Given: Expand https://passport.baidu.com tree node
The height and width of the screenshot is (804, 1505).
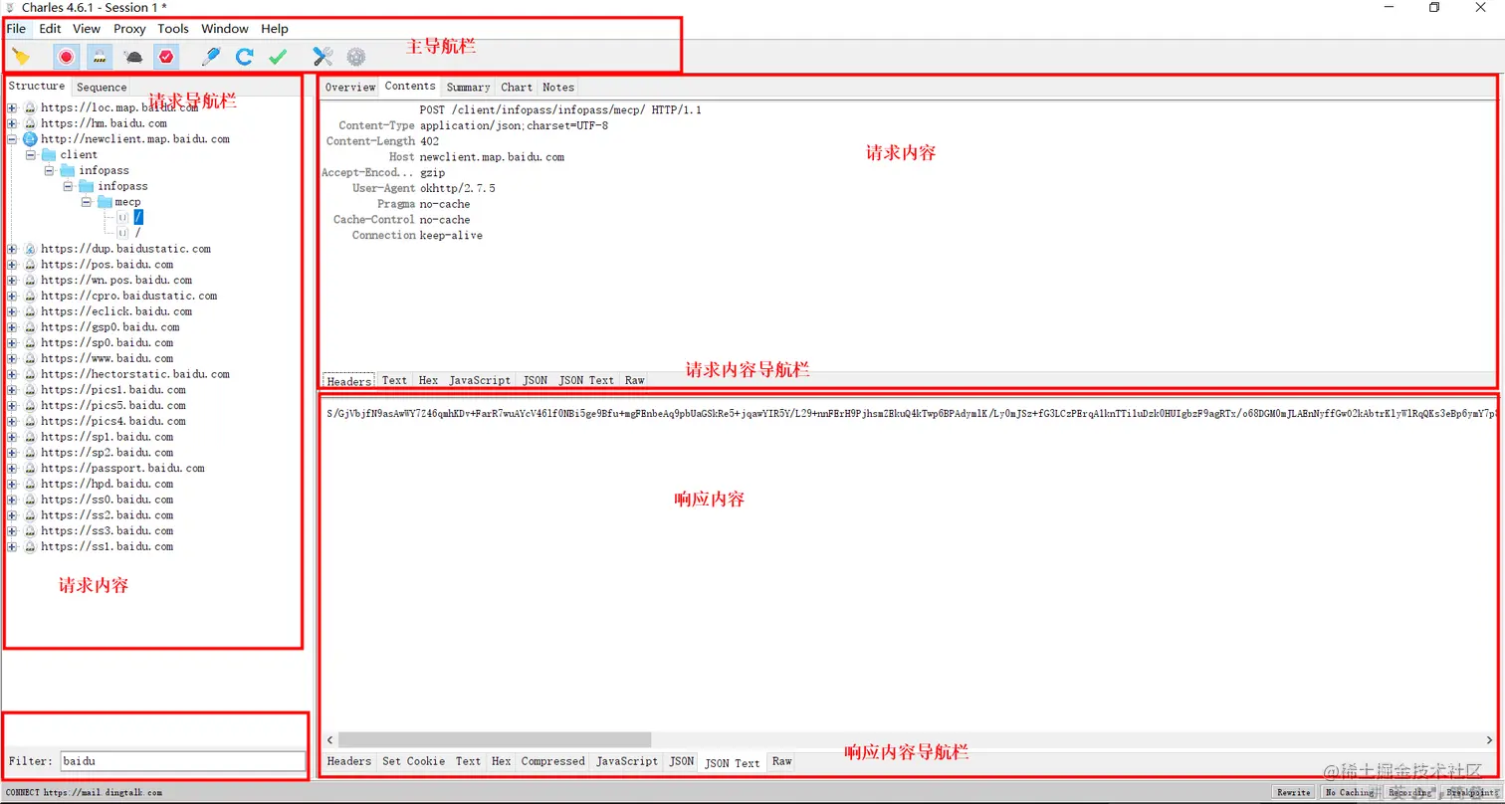Looking at the screenshot, I should point(12,468).
